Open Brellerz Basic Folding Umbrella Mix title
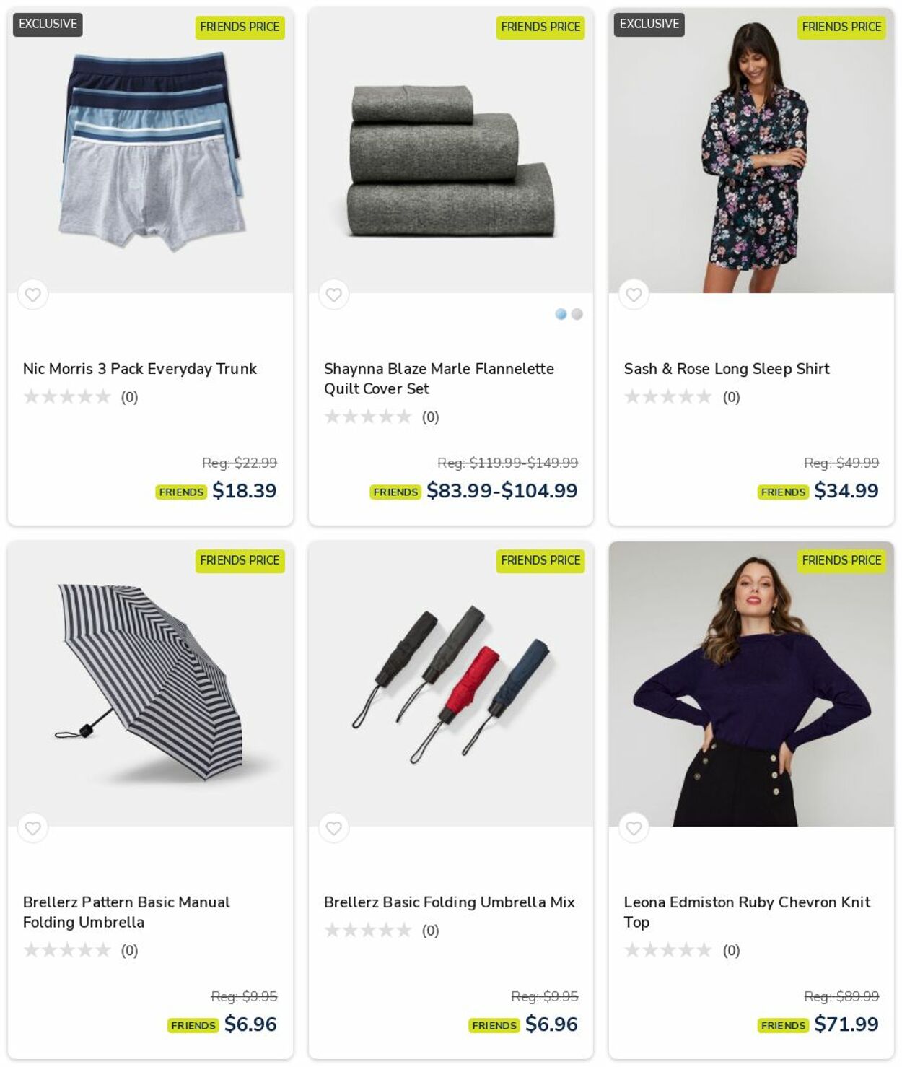Viewport: 902px width, 1067px height. 450,902
